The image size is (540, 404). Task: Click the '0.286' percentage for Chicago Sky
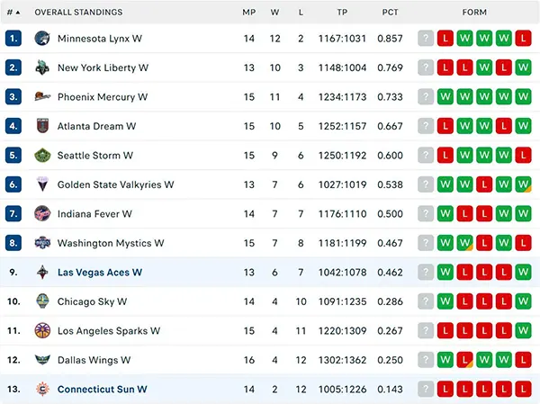[x=390, y=301]
